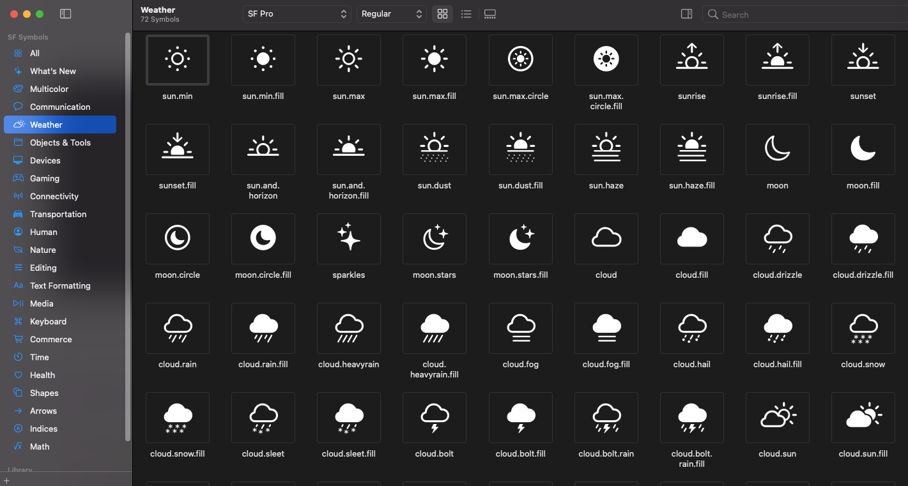Toggle the sidebar visibility
Screen dimensions: 908x486
65,14
